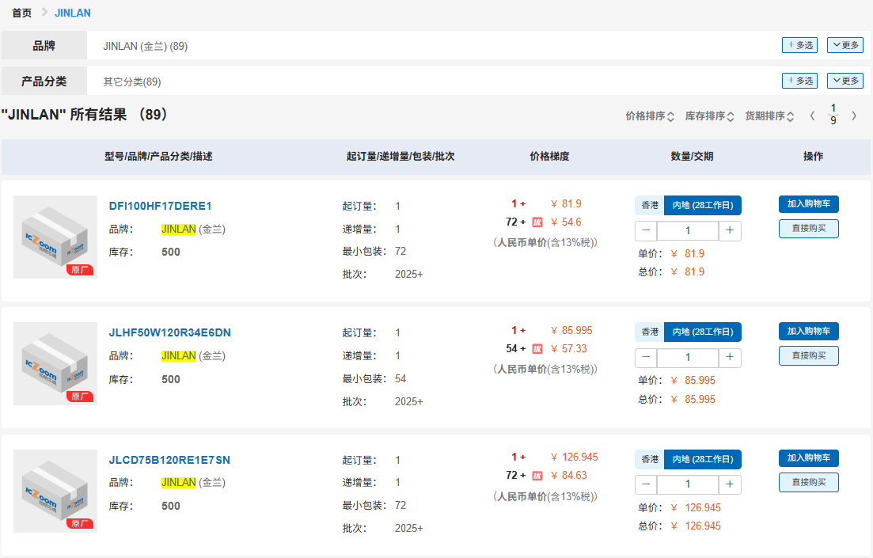Click 数量/交期 column header
This screenshot has height=558, width=873.
point(692,157)
